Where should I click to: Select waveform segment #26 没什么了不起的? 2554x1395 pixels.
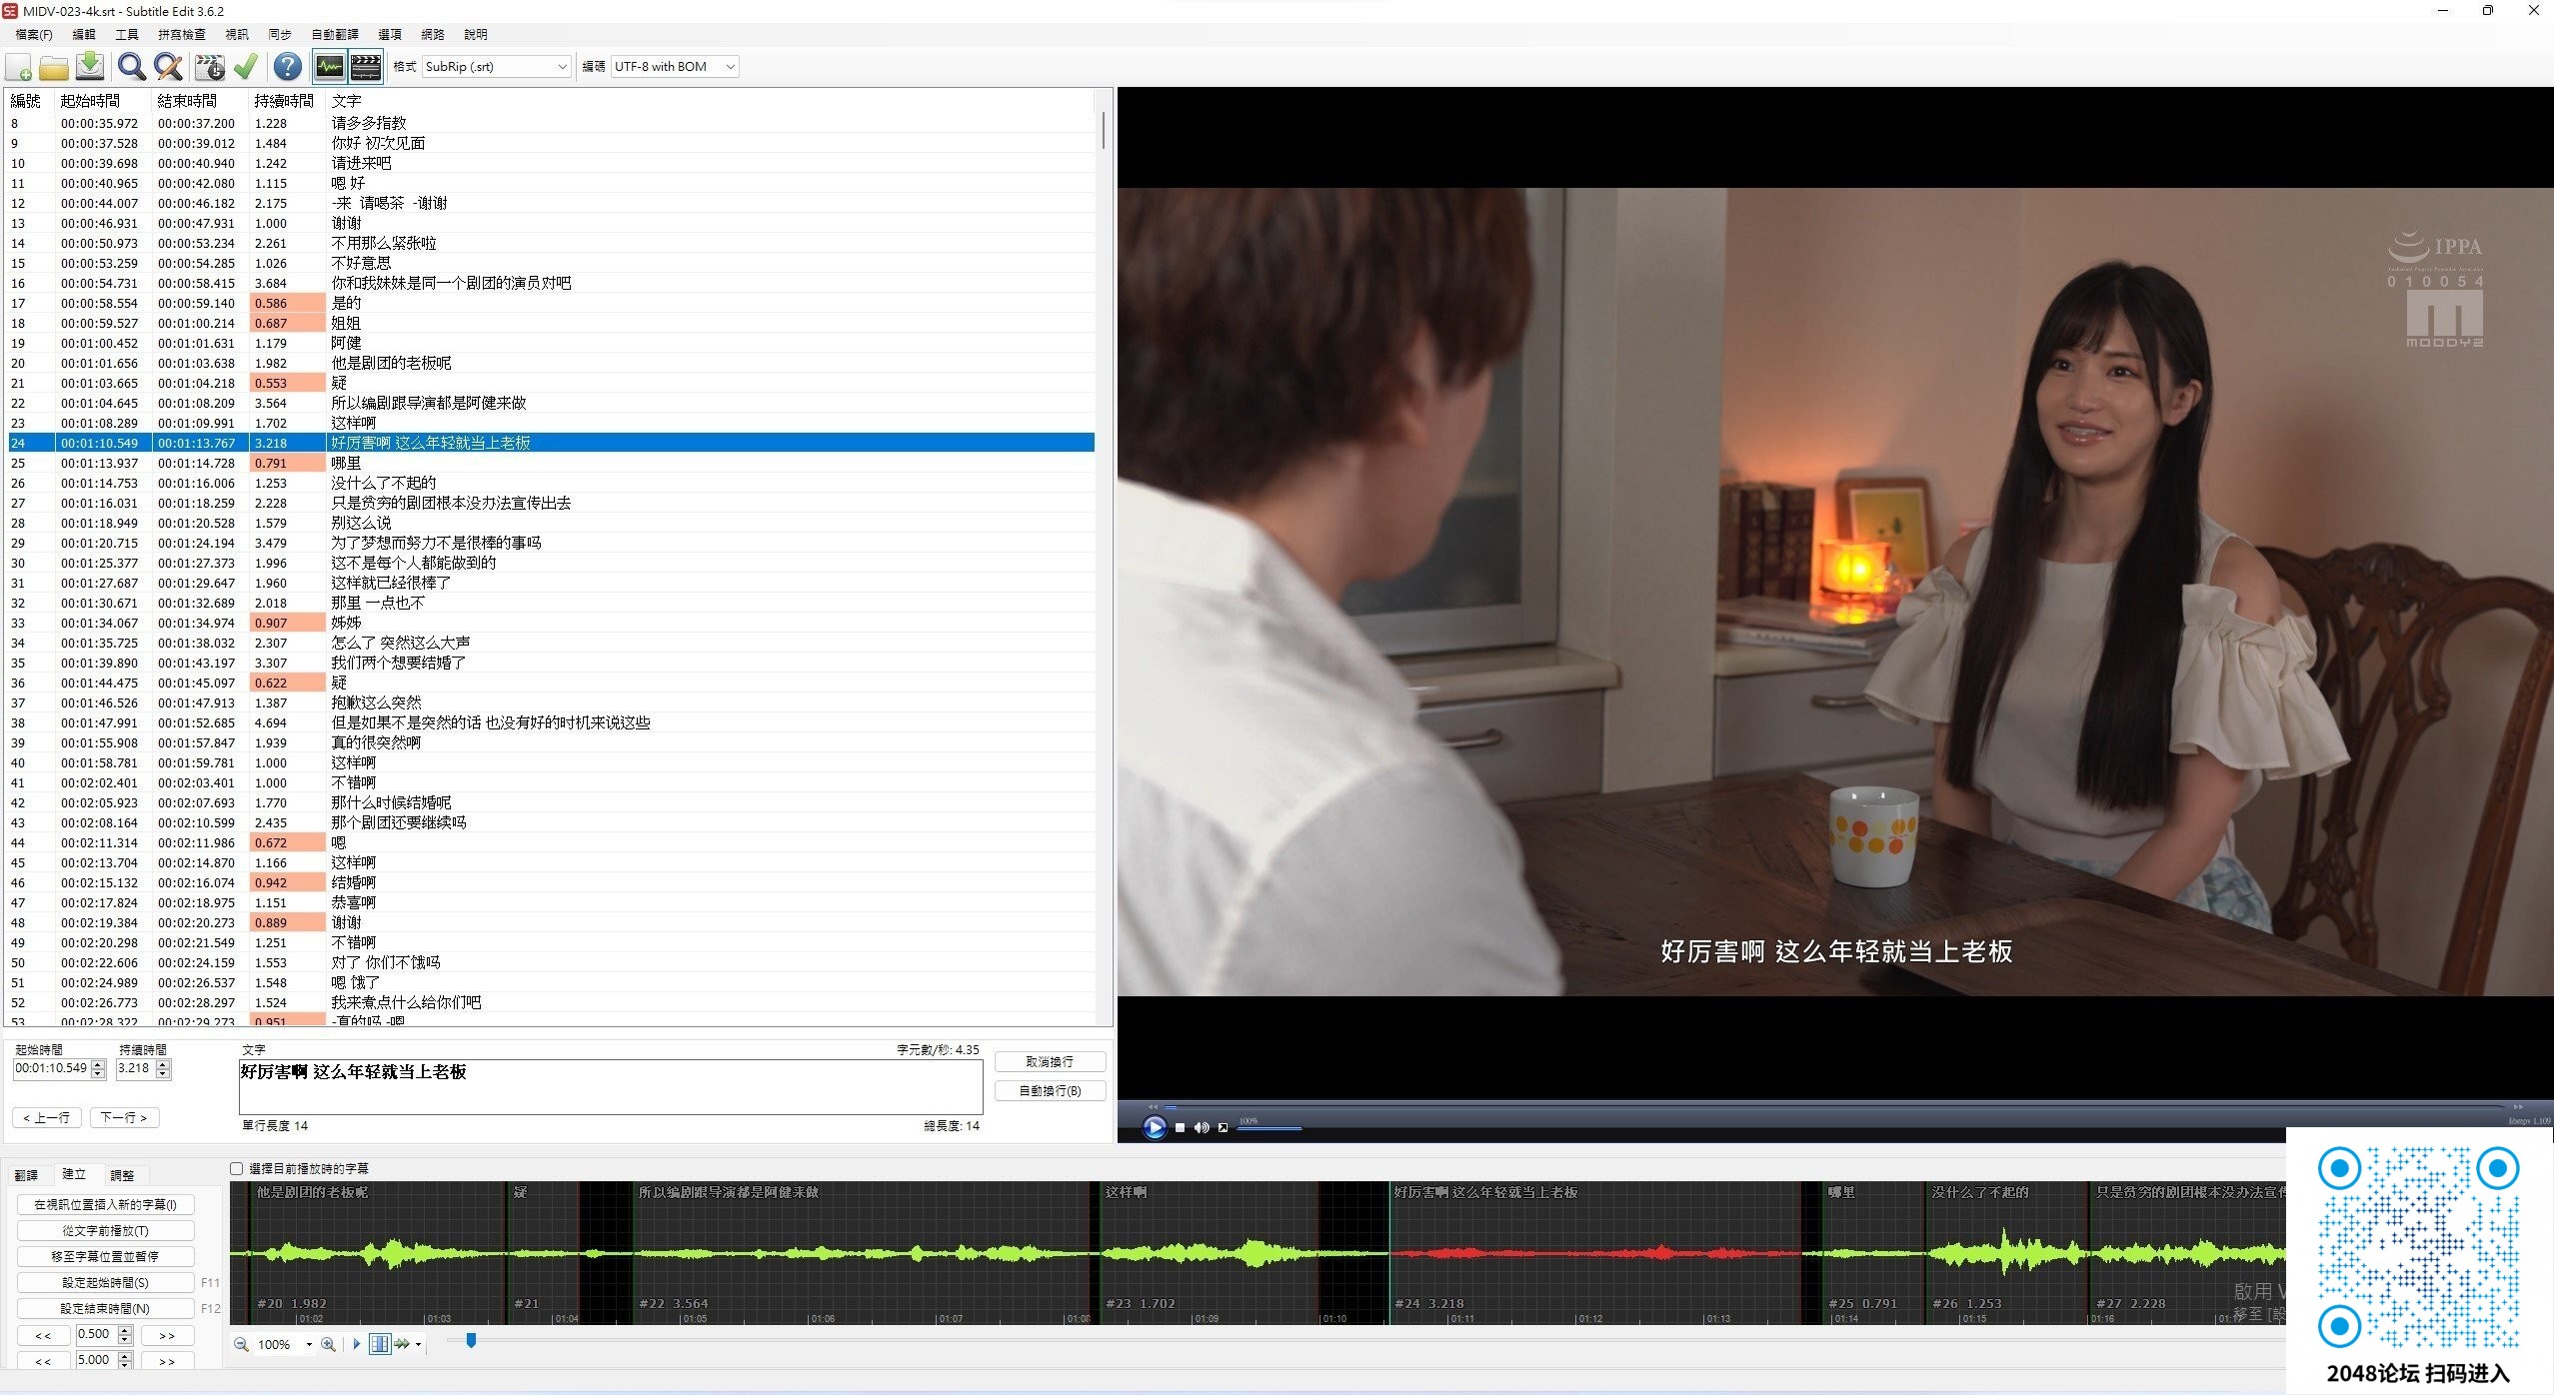pos(2007,1253)
